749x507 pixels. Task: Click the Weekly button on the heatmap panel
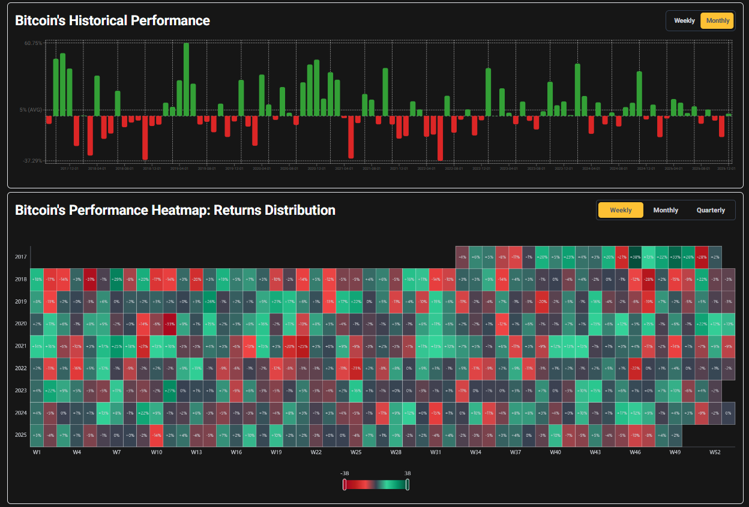620,210
